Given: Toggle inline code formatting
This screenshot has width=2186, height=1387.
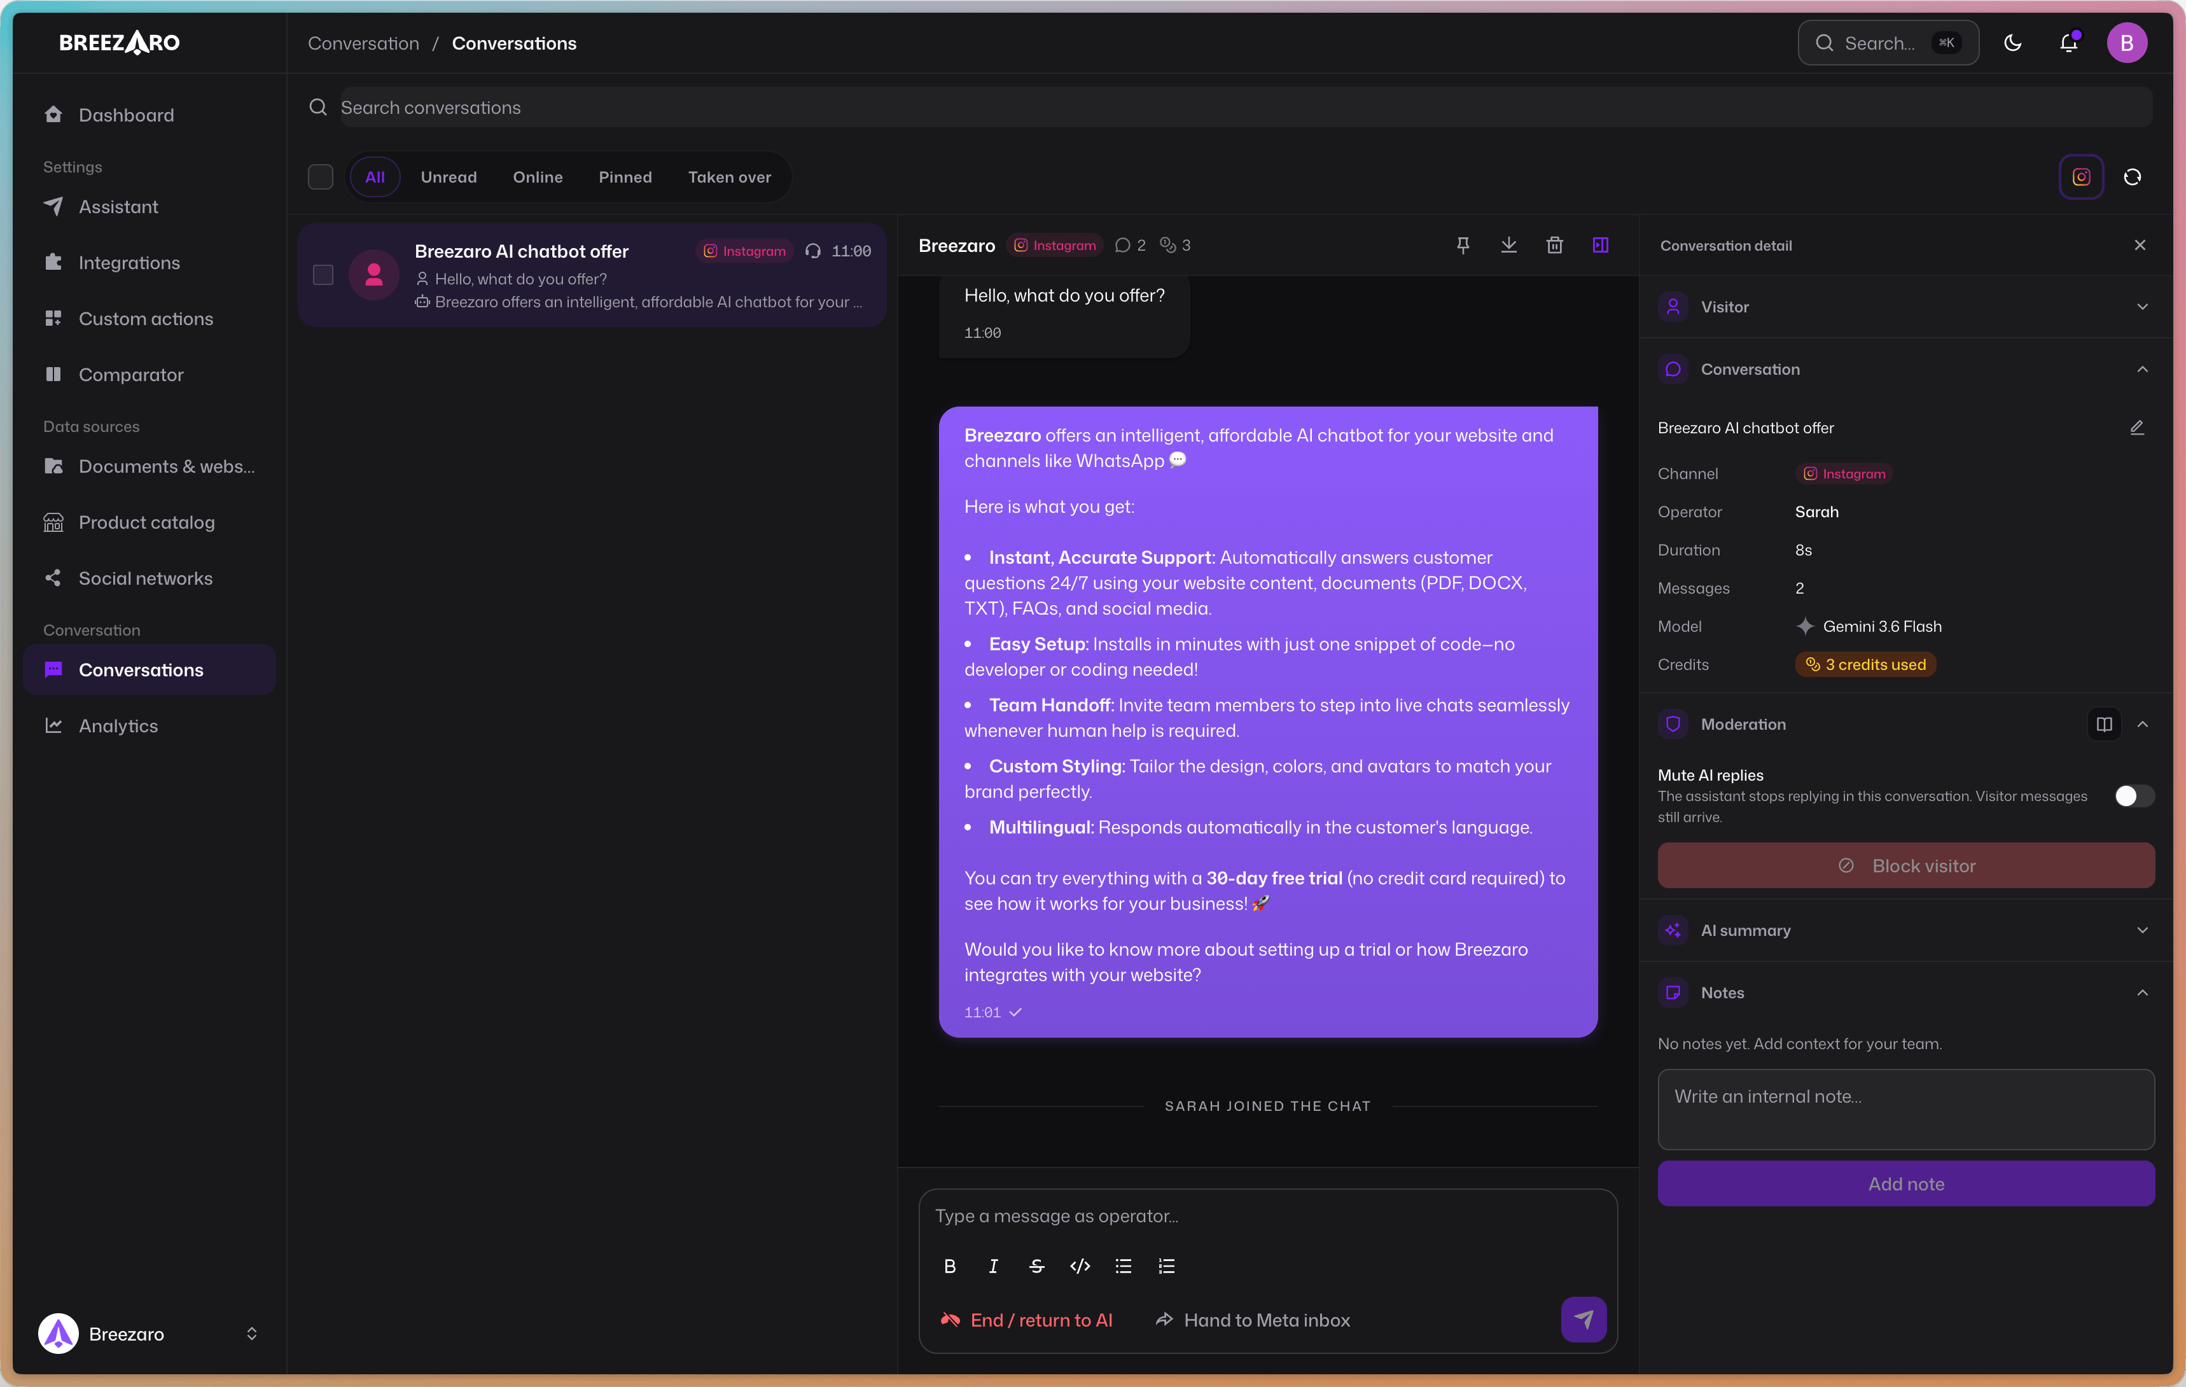Looking at the screenshot, I should click(1080, 1266).
